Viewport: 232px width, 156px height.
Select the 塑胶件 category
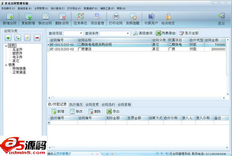click(x=17, y=54)
